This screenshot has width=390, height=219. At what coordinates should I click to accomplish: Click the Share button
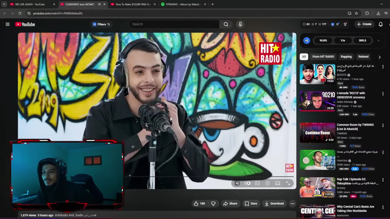tap(230, 203)
